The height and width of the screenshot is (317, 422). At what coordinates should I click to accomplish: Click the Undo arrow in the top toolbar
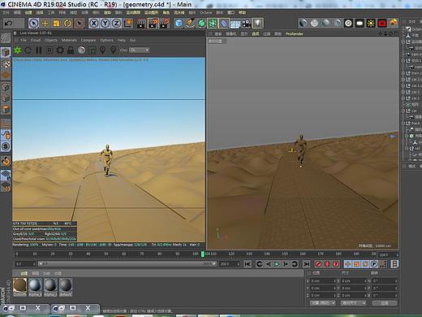point(8,24)
